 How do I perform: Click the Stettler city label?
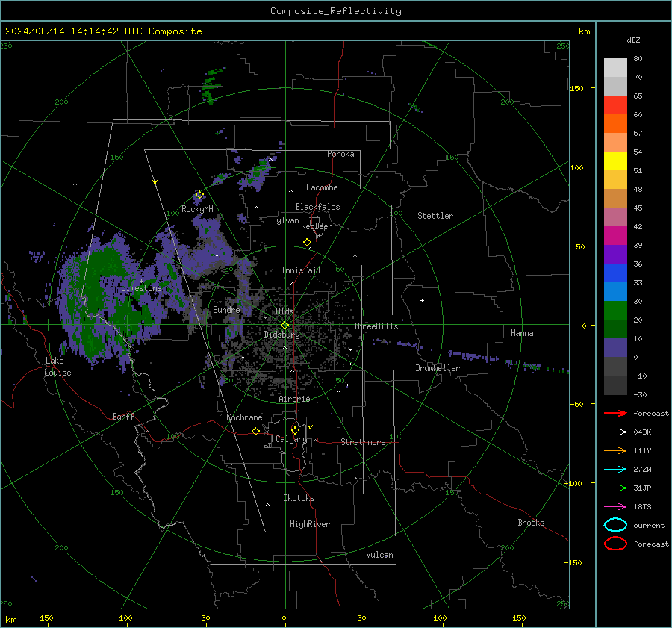(x=435, y=216)
